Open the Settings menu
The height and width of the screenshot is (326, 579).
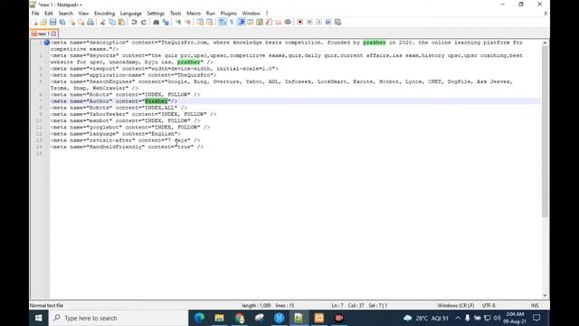(156, 14)
